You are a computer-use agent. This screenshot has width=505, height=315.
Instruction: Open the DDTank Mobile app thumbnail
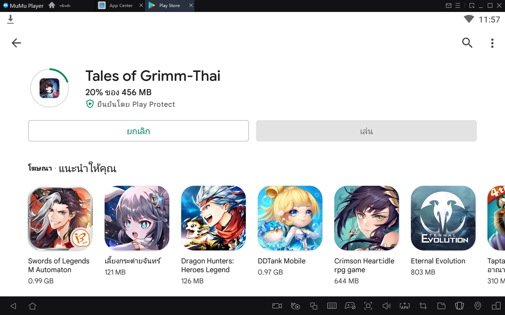[290, 218]
